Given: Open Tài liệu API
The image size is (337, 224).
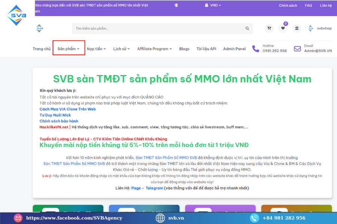Looking at the screenshot, I should coord(206,49).
